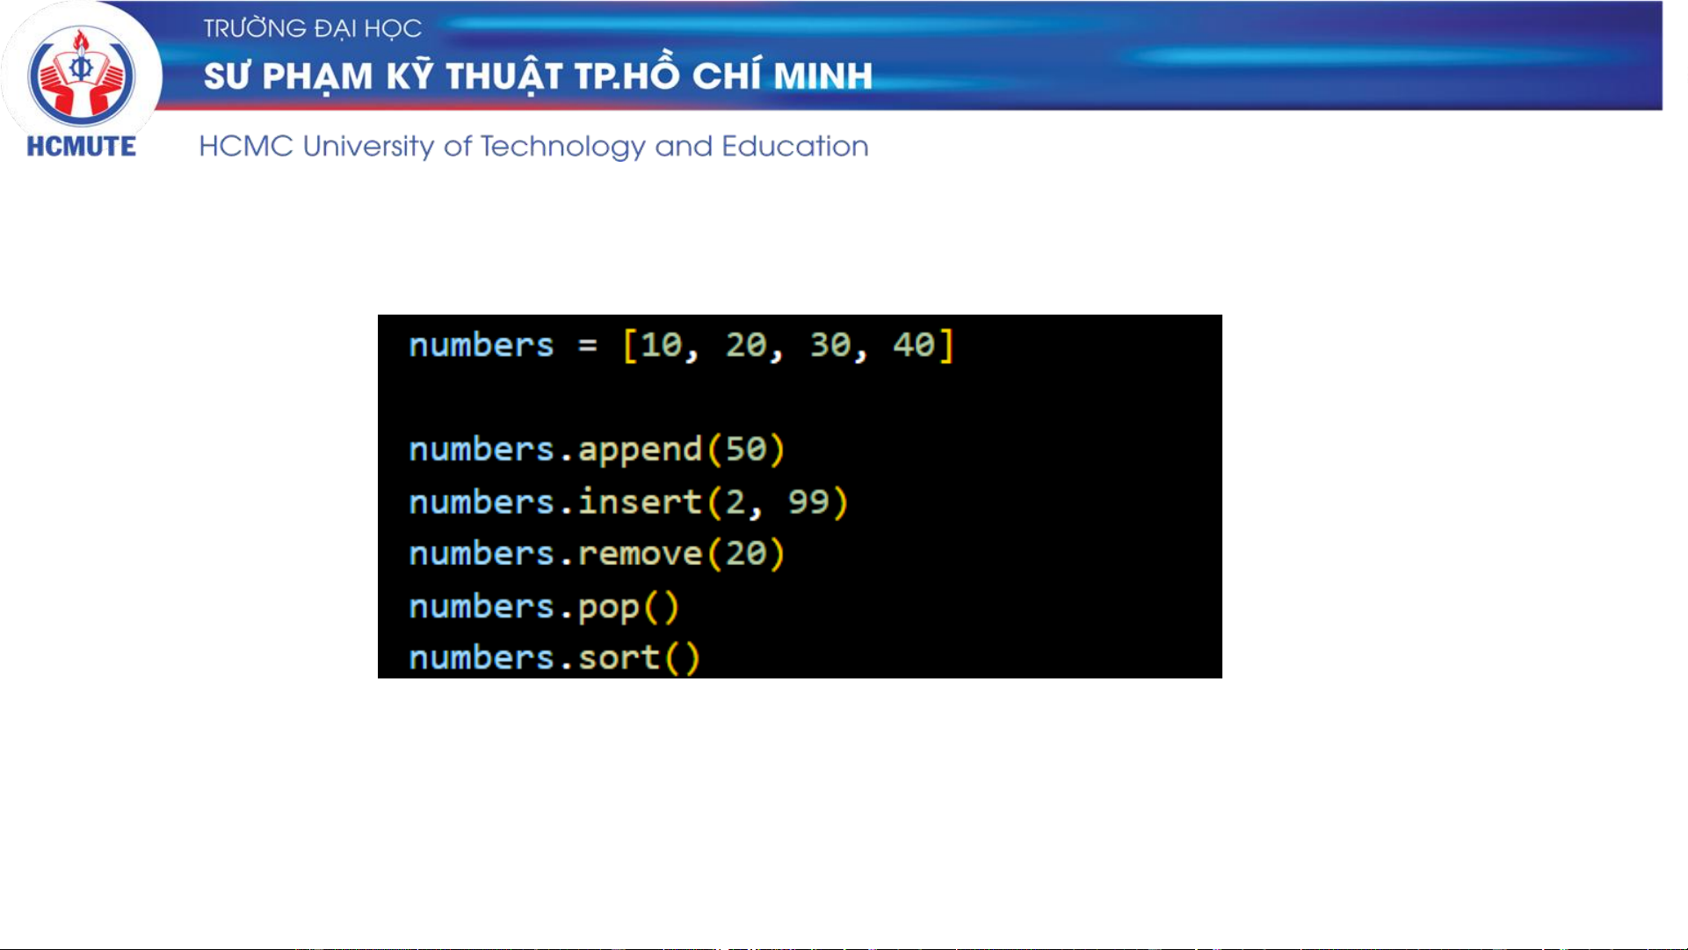This screenshot has height=950, width=1688.
Task: Click the number 20 in remove call
Action: pos(745,554)
